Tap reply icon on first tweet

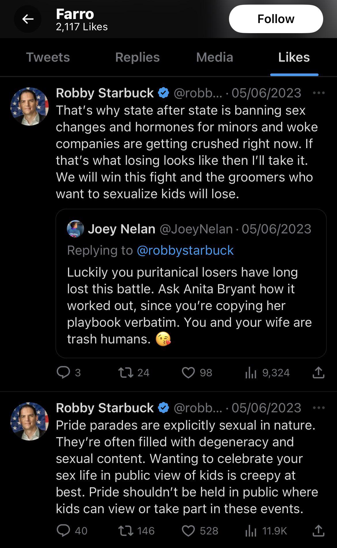coord(63,373)
